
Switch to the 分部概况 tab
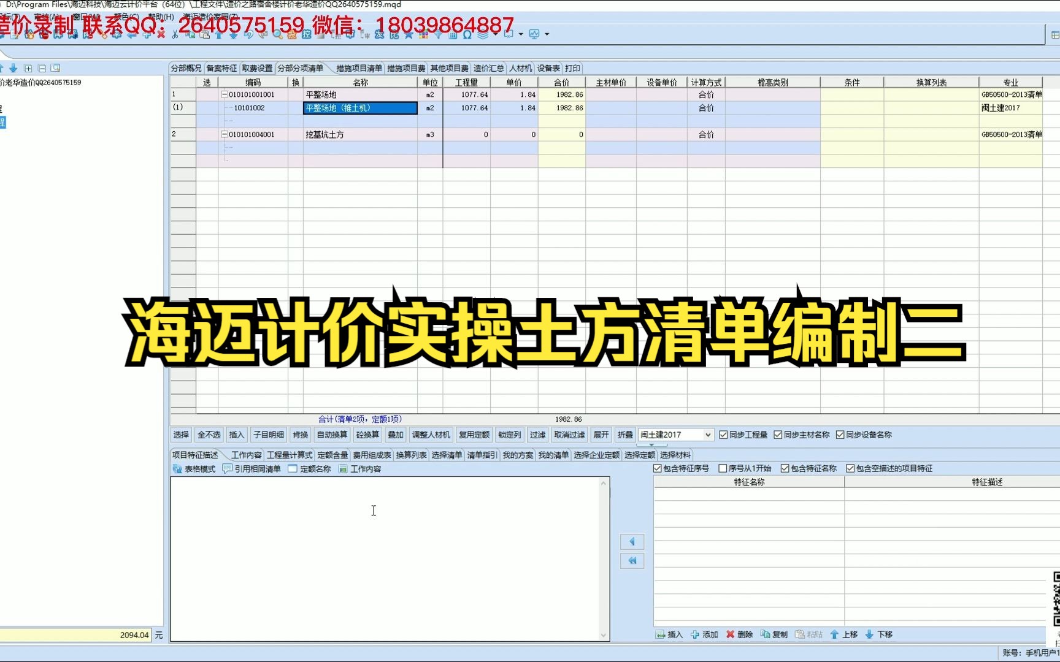point(186,68)
